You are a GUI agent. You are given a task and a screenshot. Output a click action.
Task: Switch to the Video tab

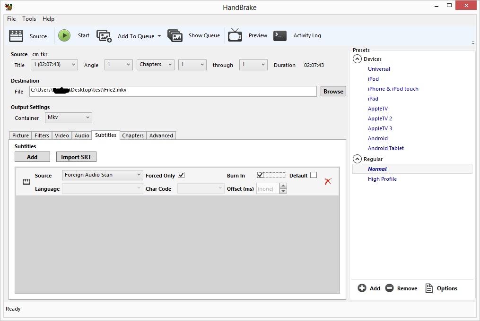[62, 135]
